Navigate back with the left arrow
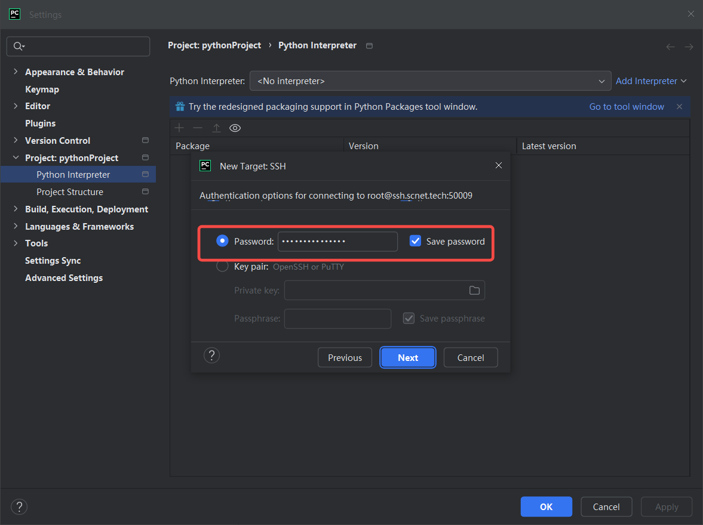The image size is (703, 525). (x=670, y=47)
